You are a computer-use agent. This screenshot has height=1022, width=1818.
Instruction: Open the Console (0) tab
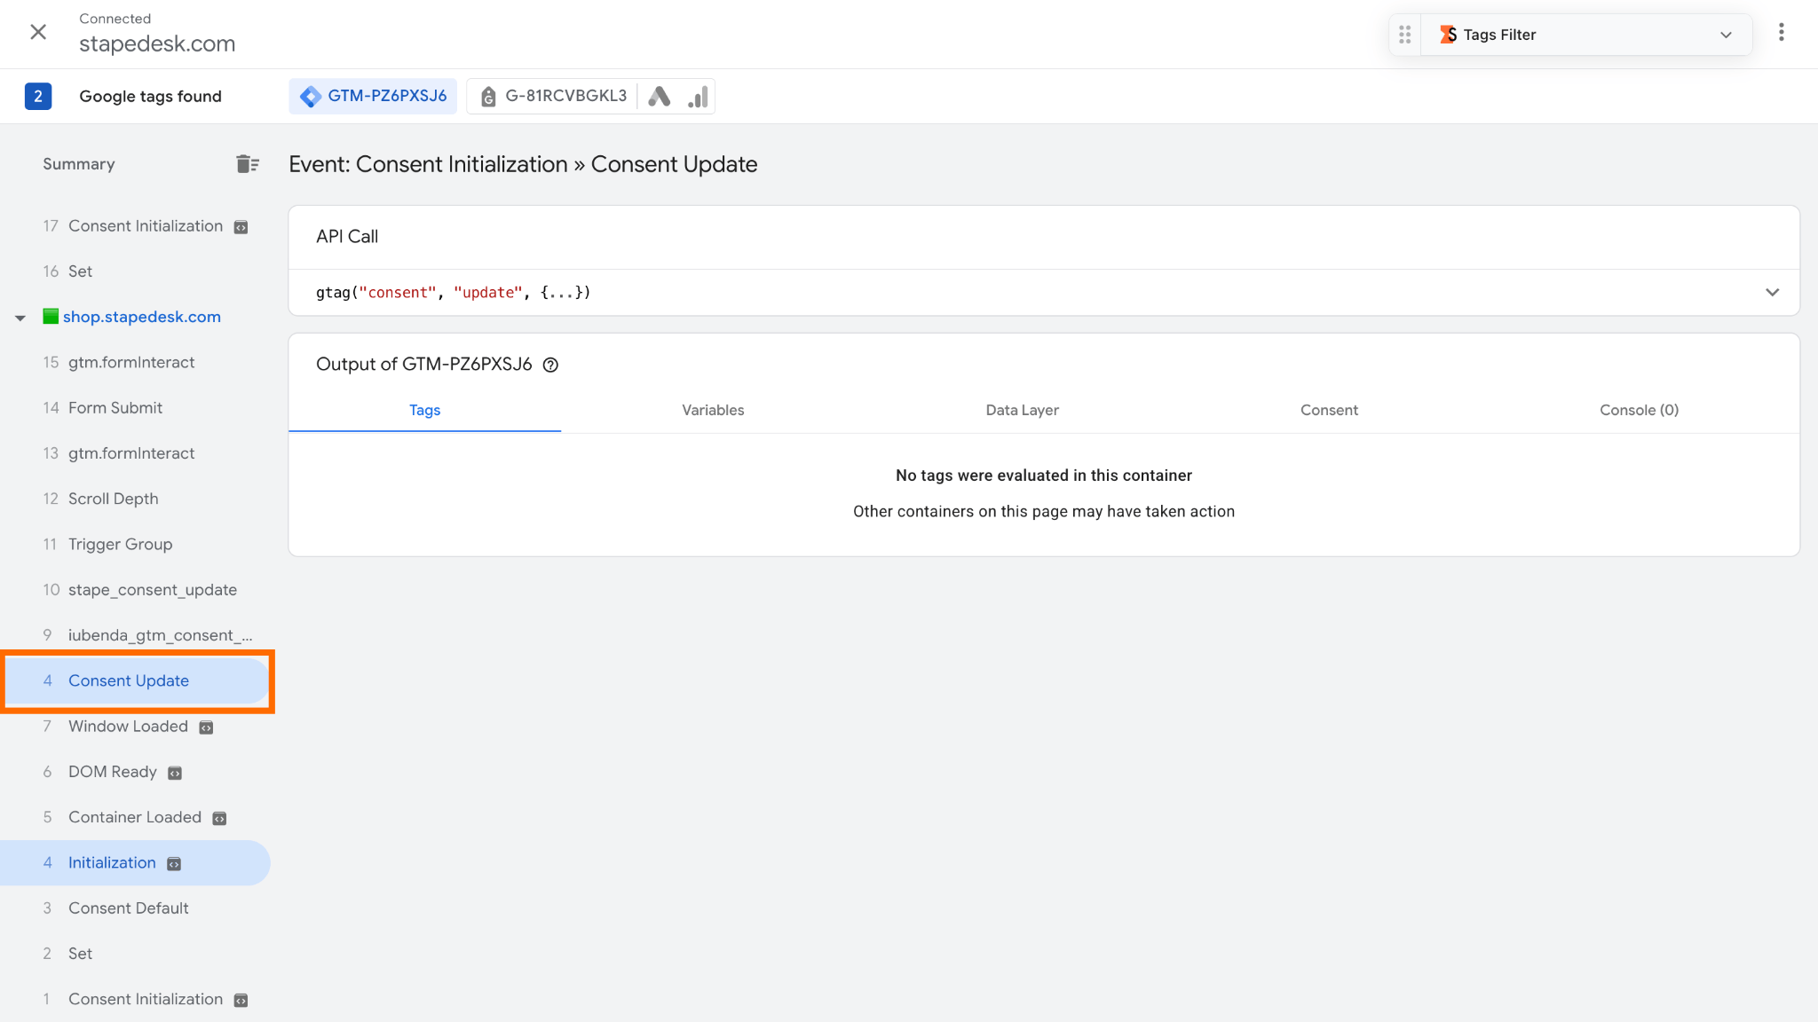pyautogui.click(x=1639, y=410)
